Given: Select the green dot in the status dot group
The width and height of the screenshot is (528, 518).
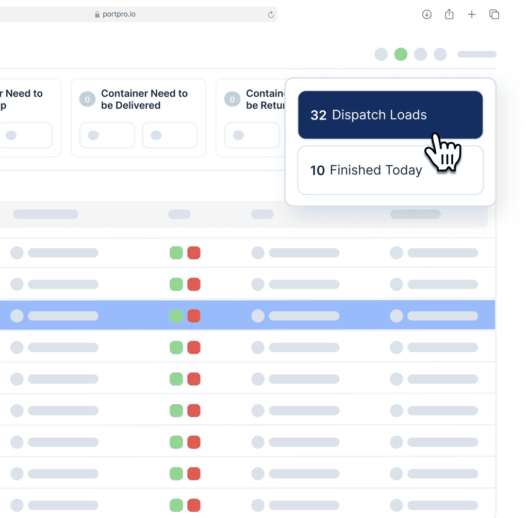Looking at the screenshot, I should (401, 54).
